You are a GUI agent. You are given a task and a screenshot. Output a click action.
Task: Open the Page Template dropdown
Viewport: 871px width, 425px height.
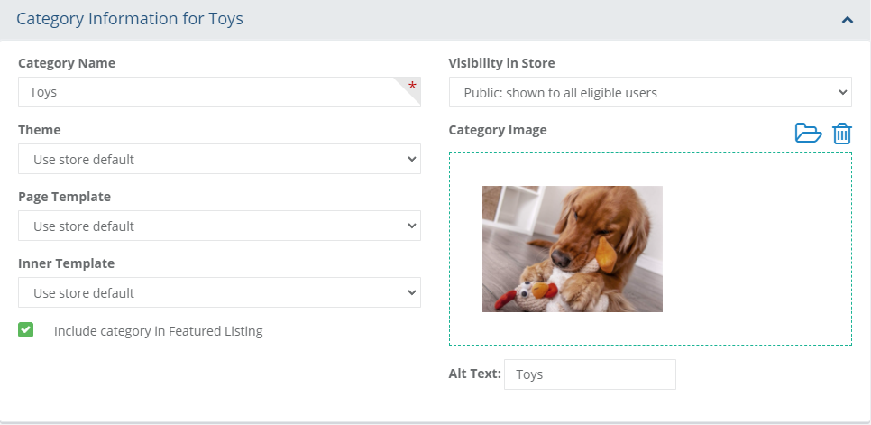[219, 226]
